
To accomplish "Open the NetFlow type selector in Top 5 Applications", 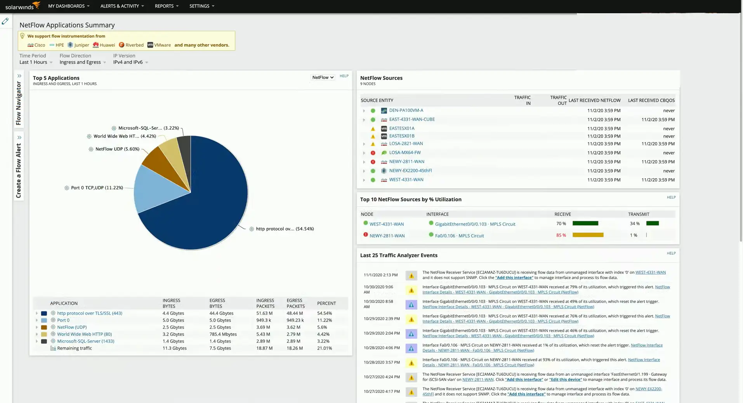I will tap(323, 78).
